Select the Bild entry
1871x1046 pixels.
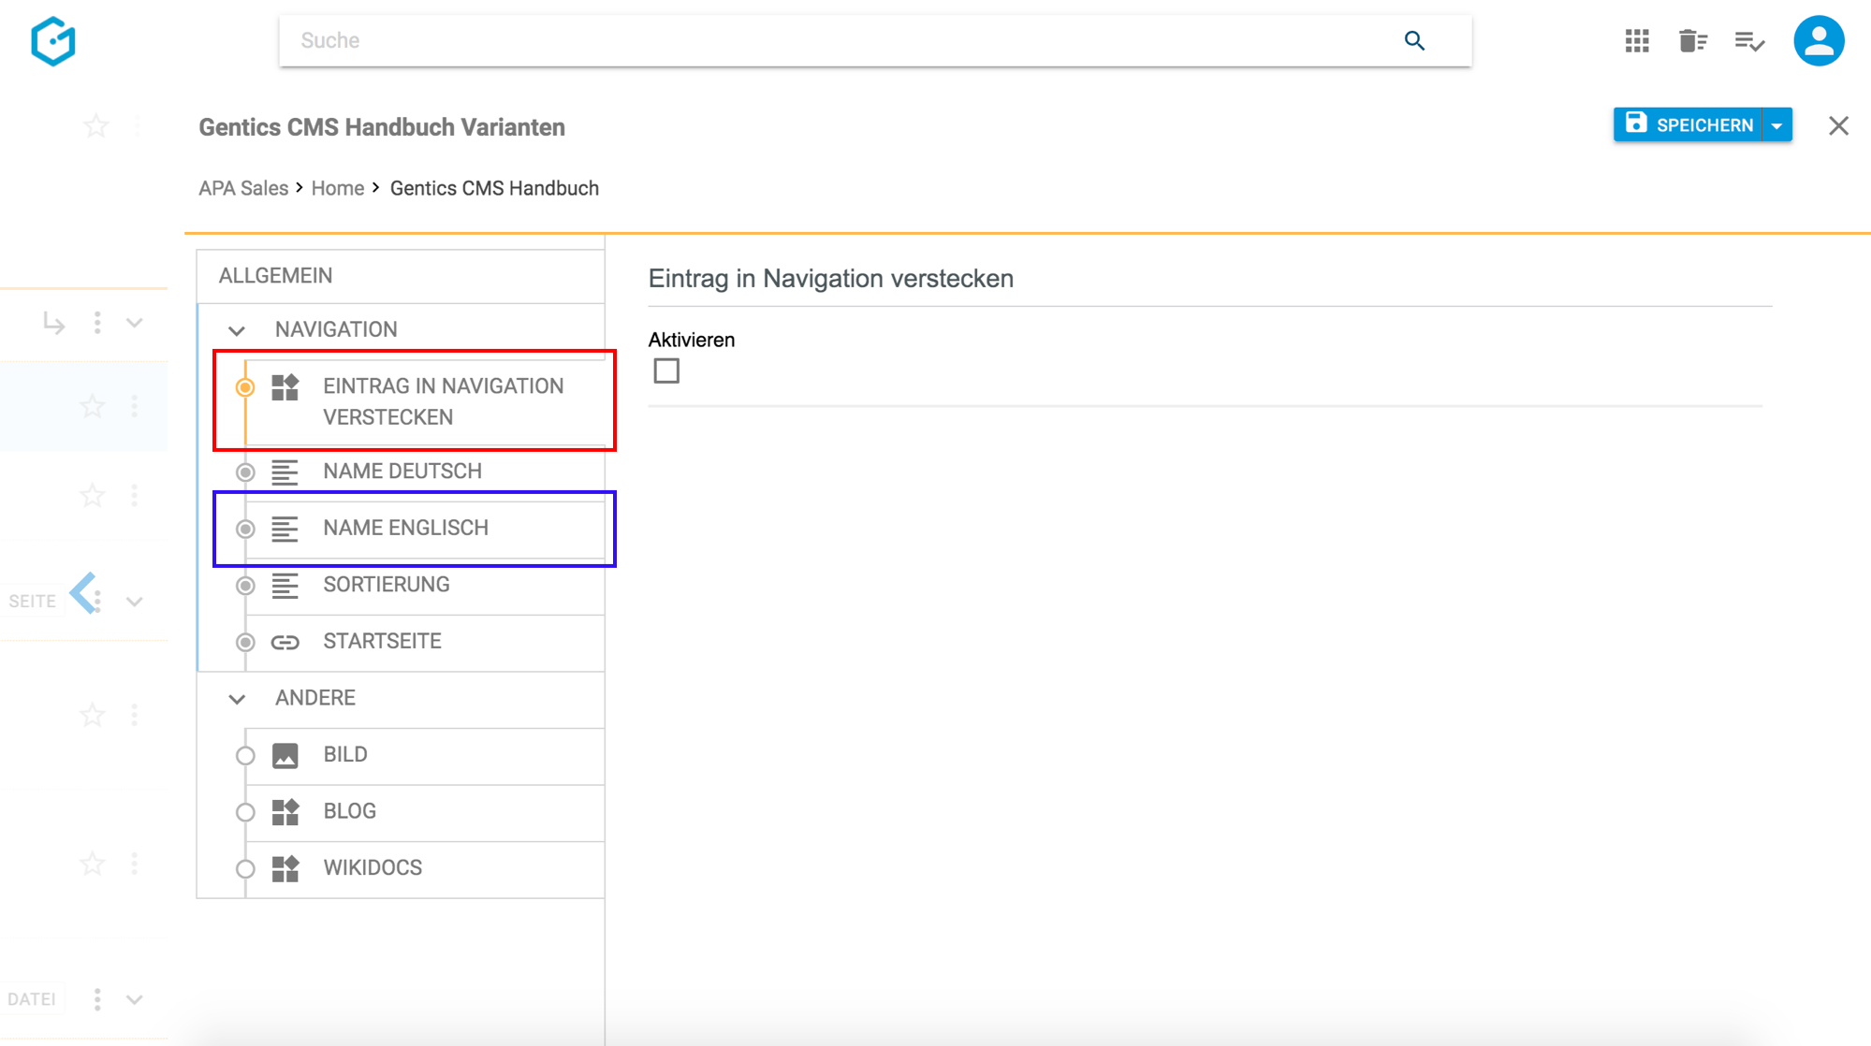pyautogui.click(x=425, y=755)
